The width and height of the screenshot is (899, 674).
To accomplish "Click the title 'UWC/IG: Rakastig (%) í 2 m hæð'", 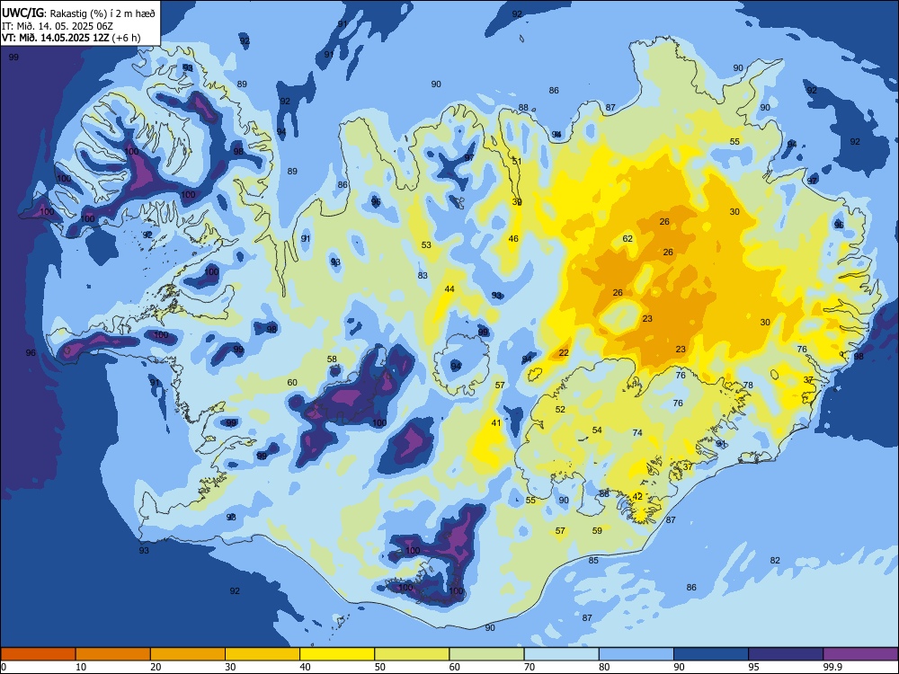I will tap(78, 13).
